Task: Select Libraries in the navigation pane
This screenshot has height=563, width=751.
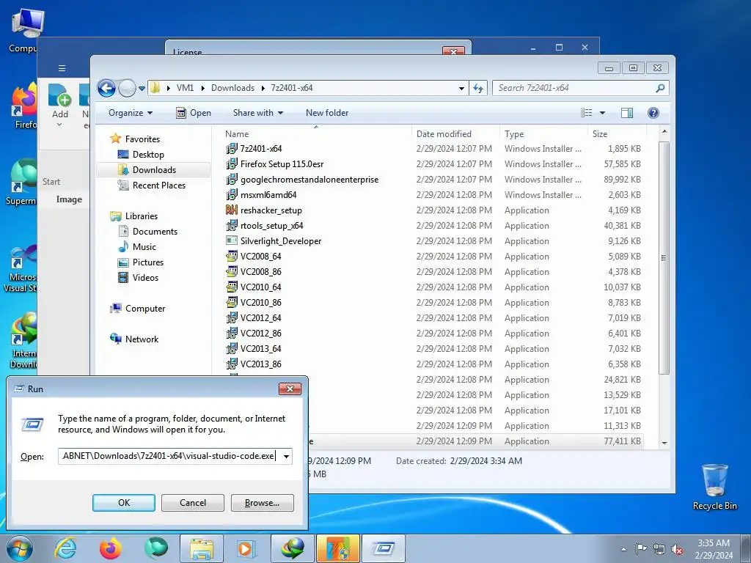Action: click(x=142, y=216)
